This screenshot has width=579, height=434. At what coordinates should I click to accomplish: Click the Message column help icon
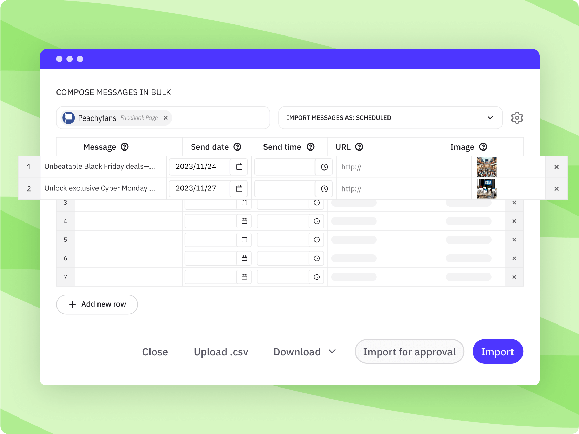[124, 147]
